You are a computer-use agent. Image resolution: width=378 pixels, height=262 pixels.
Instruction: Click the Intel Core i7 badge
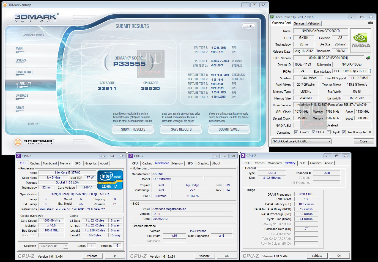[110, 180]
